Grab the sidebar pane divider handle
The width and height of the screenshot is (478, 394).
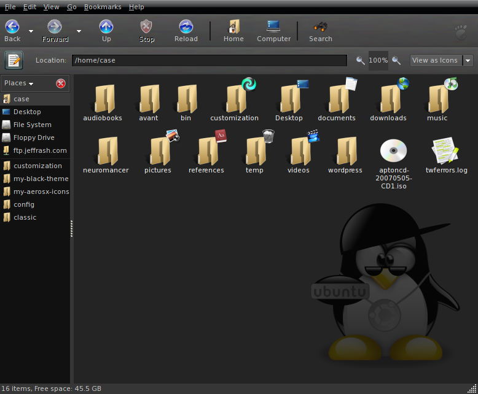pos(72,229)
